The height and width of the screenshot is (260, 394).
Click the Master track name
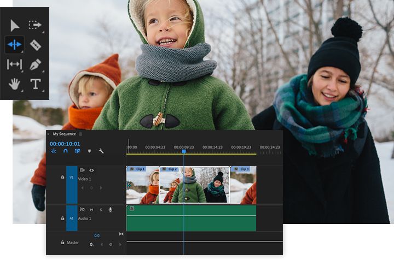coord(73,243)
